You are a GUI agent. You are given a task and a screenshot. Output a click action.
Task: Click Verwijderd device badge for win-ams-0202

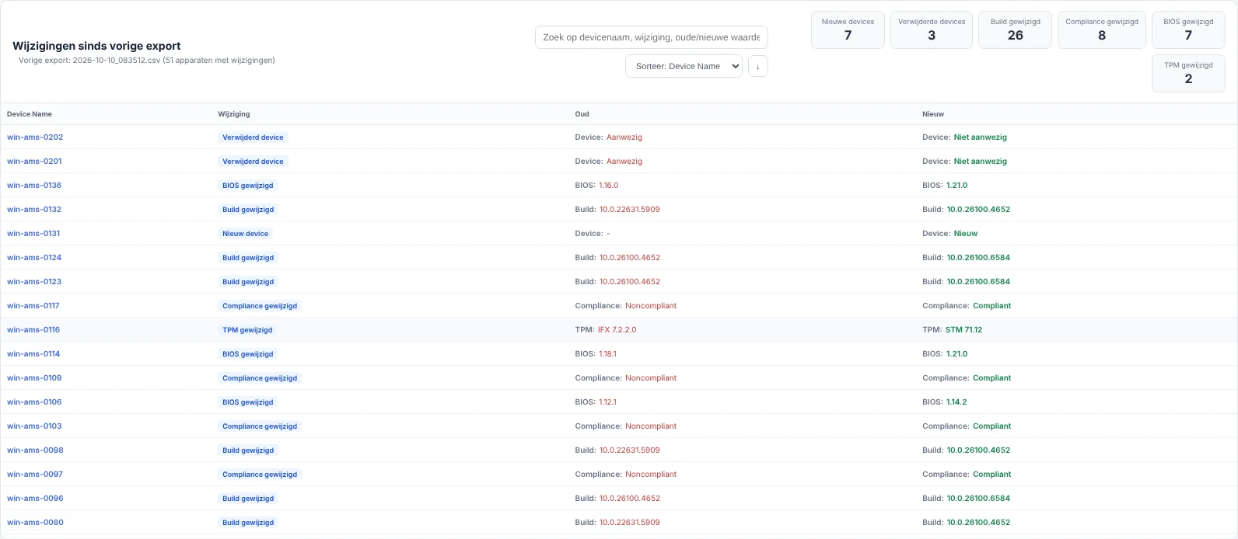[x=253, y=137]
